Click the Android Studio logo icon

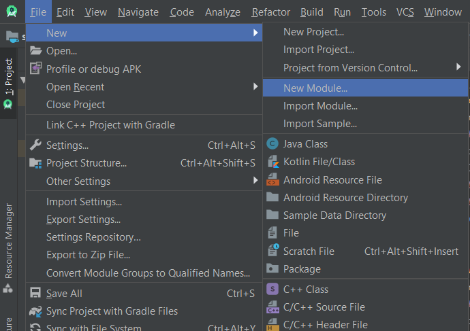coord(12,12)
